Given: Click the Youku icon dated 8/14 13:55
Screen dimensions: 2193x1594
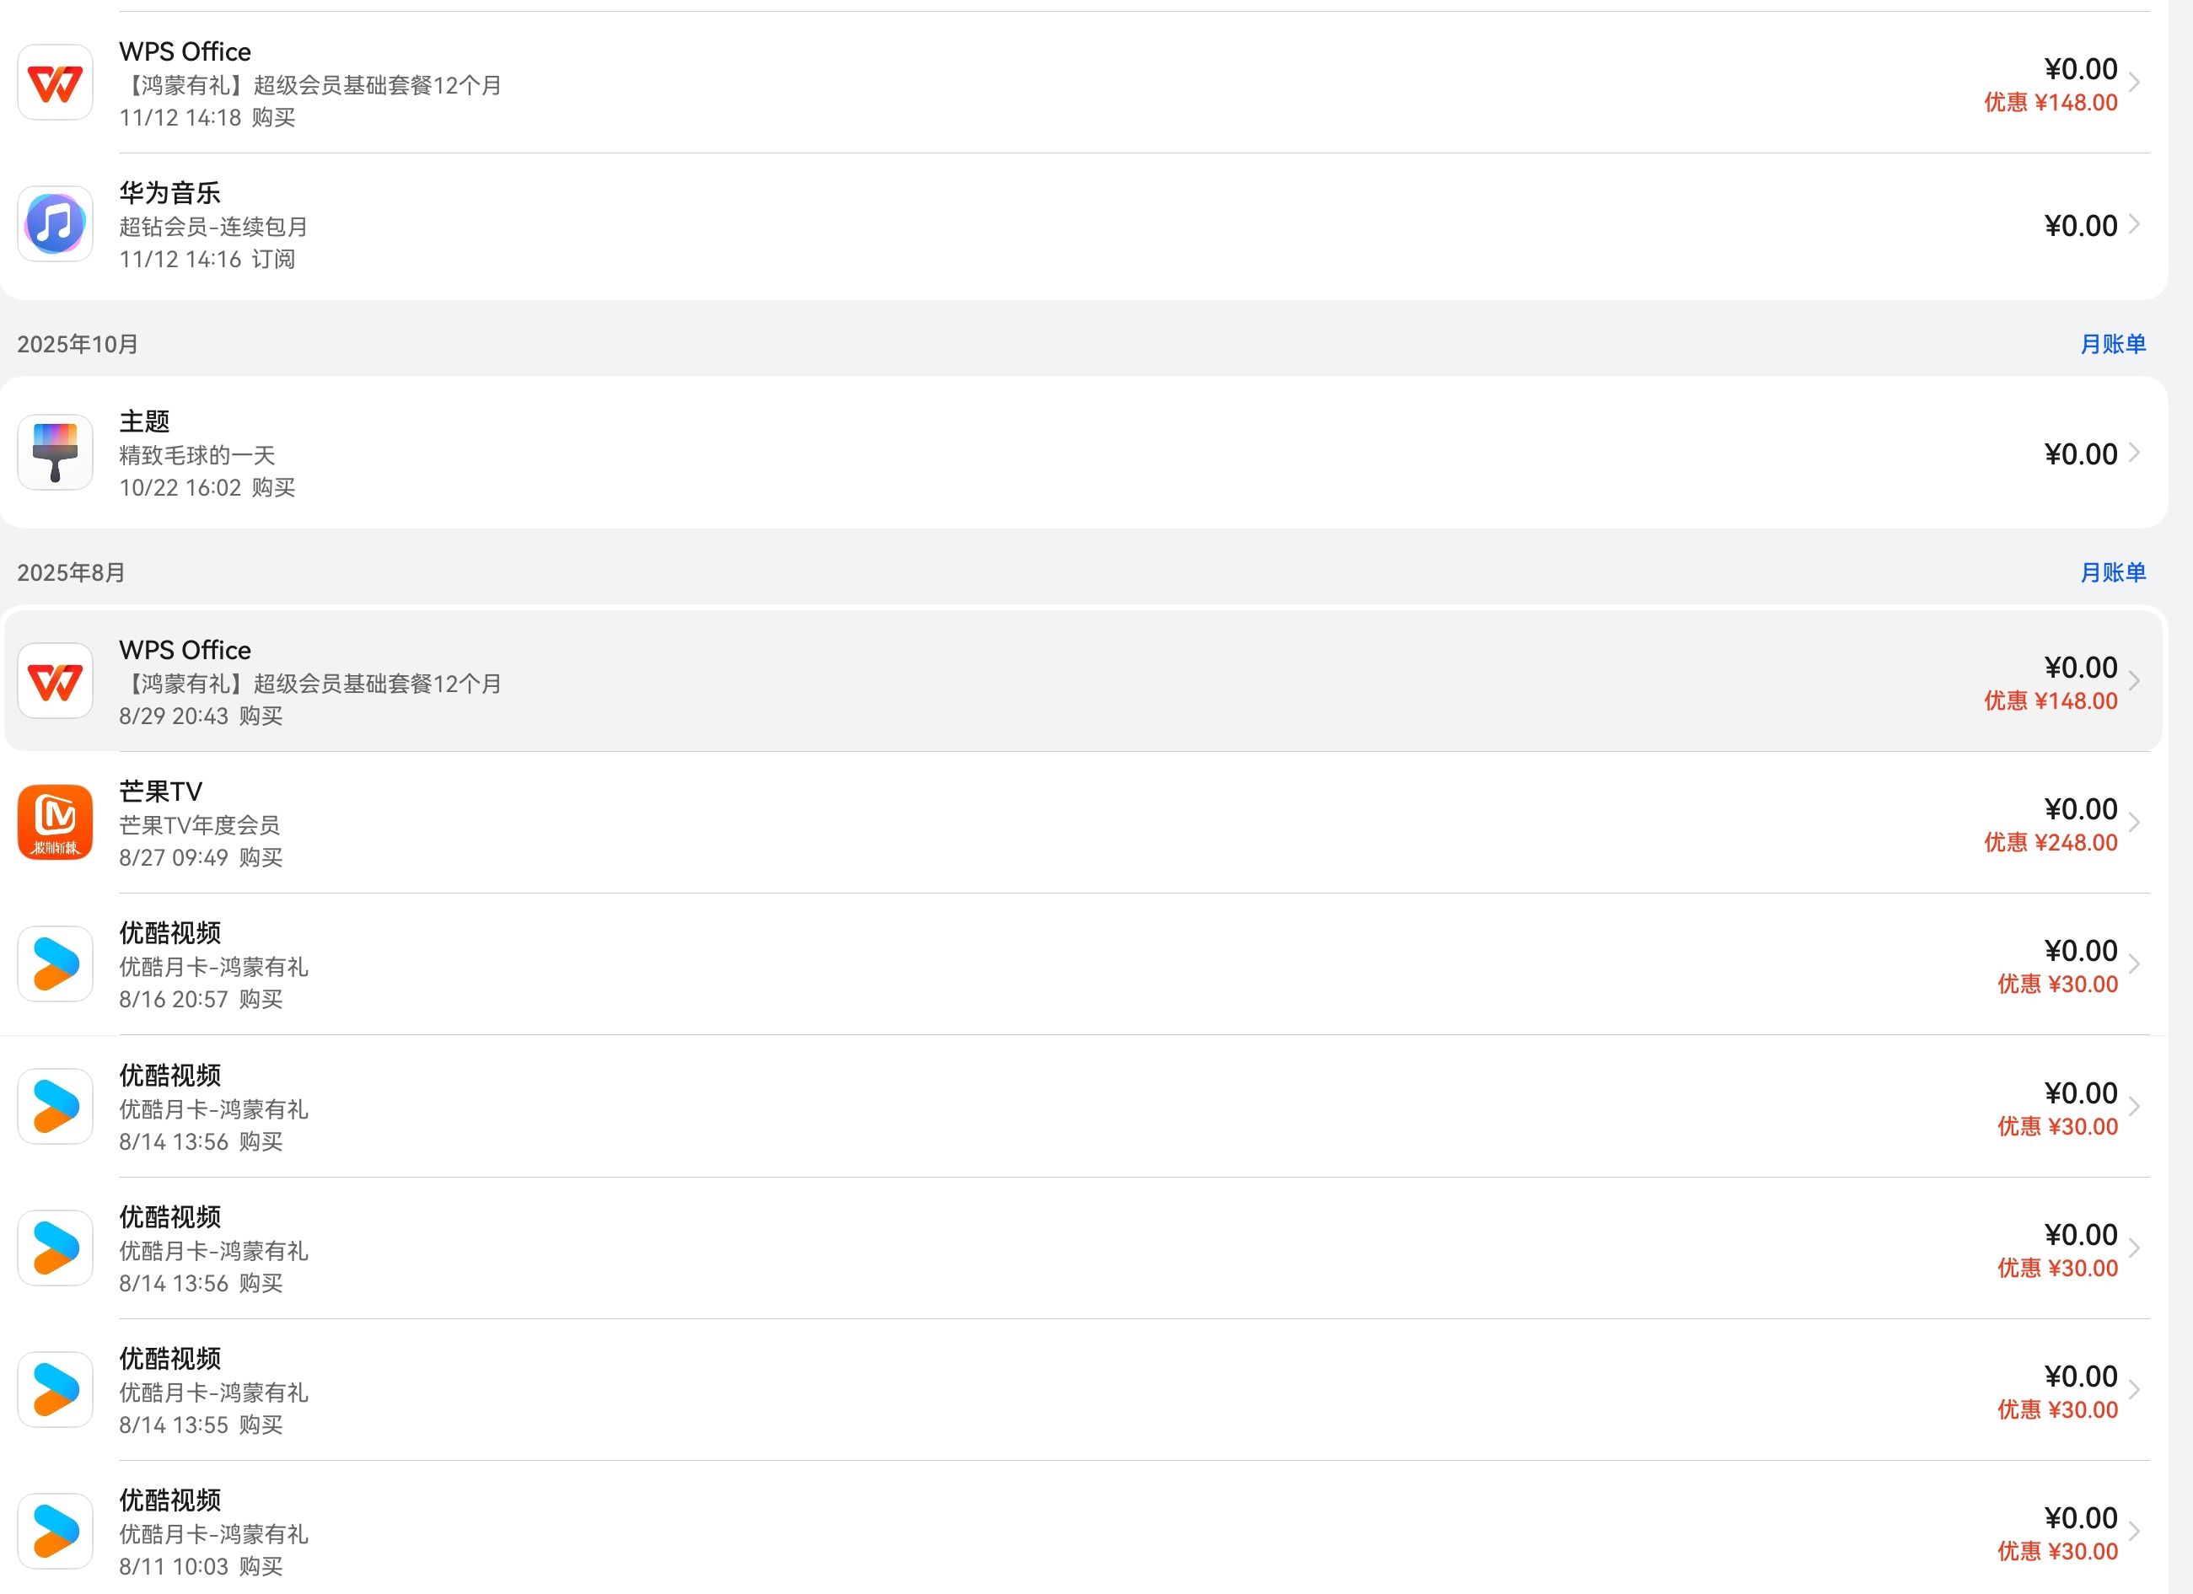Looking at the screenshot, I should (x=55, y=1390).
